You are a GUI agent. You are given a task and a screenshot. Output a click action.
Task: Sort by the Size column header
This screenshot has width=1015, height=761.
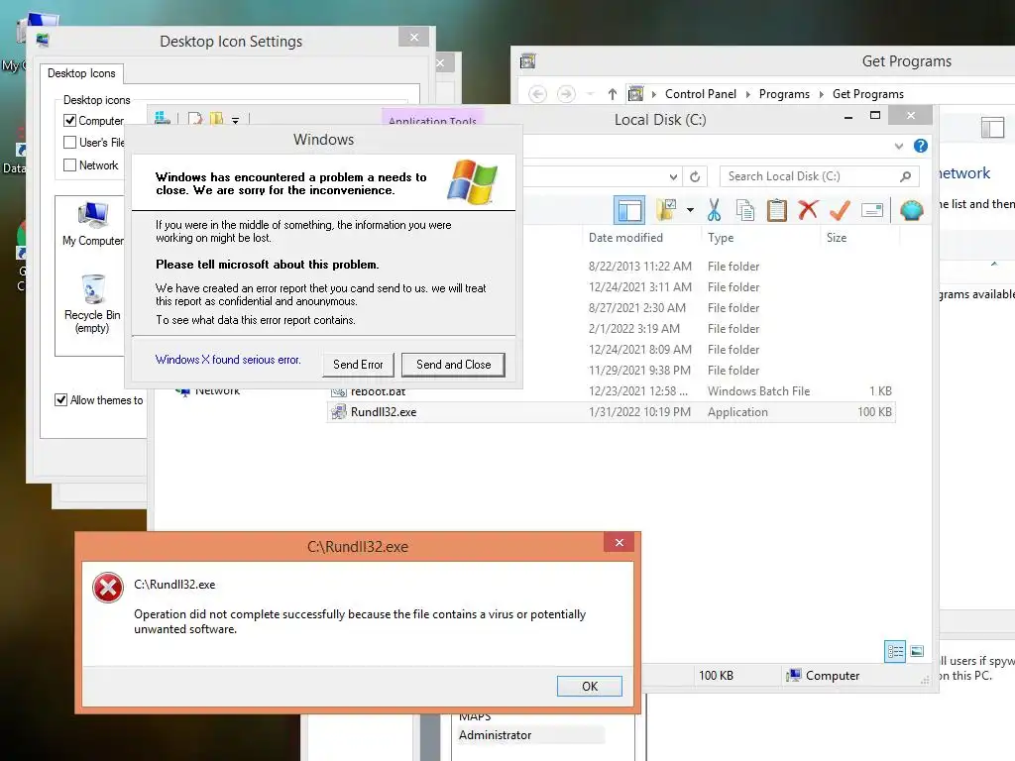pyautogui.click(x=837, y=238)
